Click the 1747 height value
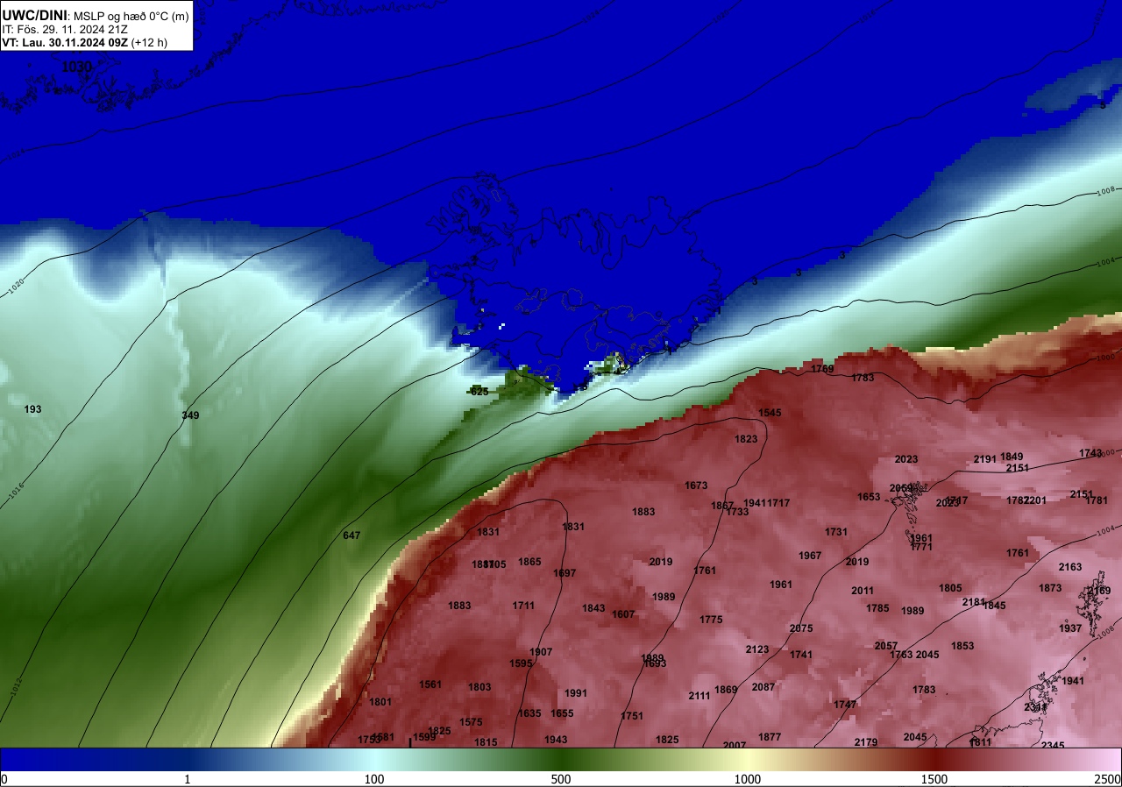Viewport: 1122px width, 787px height. [x=845, y=705]
